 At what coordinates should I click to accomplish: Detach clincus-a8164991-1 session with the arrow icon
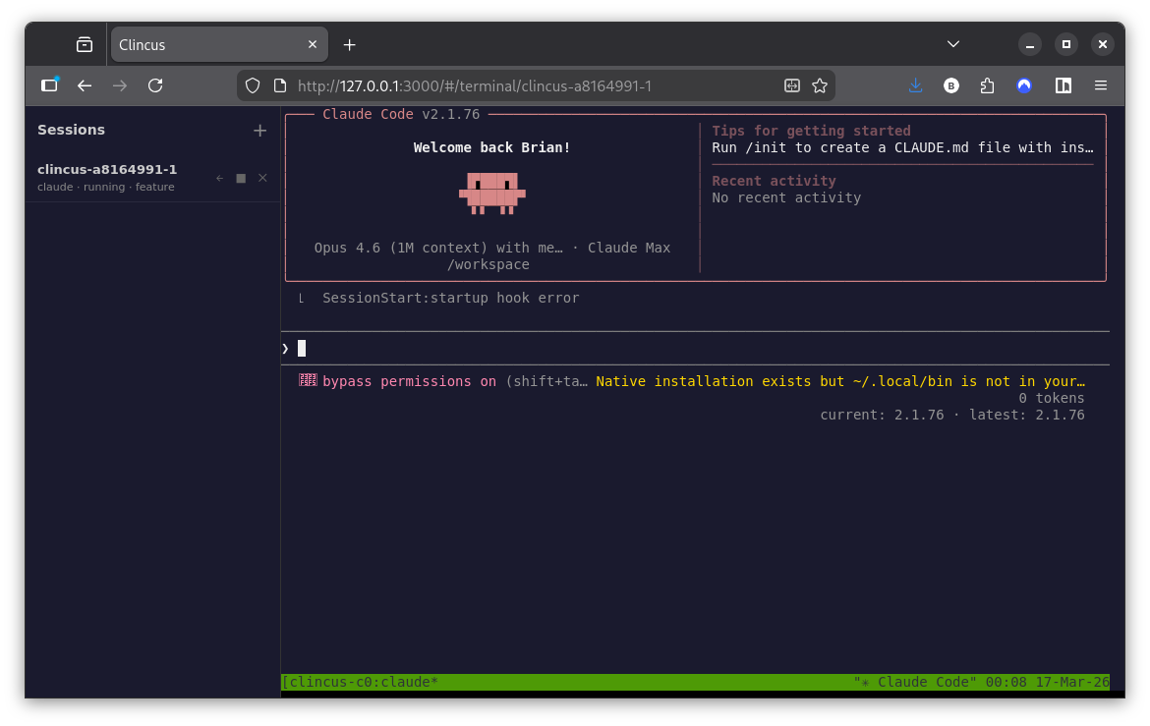[220, 178]
